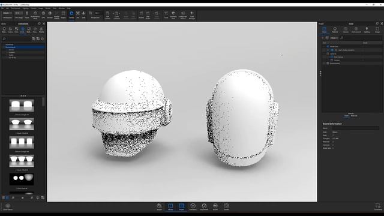Click the library refresh icon
The image size is (384, 216).
(43, 38)
